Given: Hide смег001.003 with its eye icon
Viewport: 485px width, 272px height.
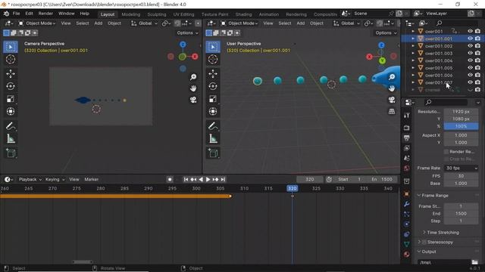Looking at the screenshot, I should click(x=470, y=54).
